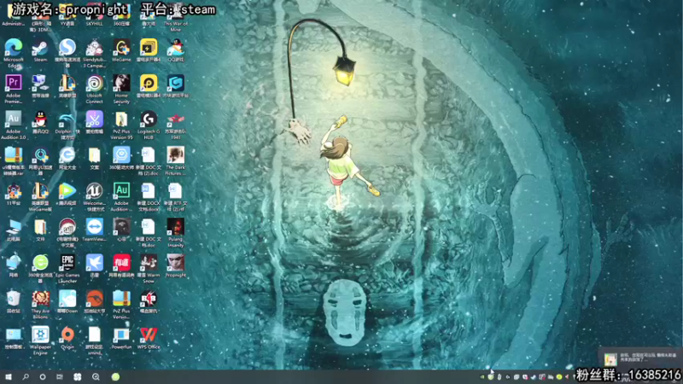Open the This PC computer icon
This screenshot has width=683, height=384.
pos(14,230)
